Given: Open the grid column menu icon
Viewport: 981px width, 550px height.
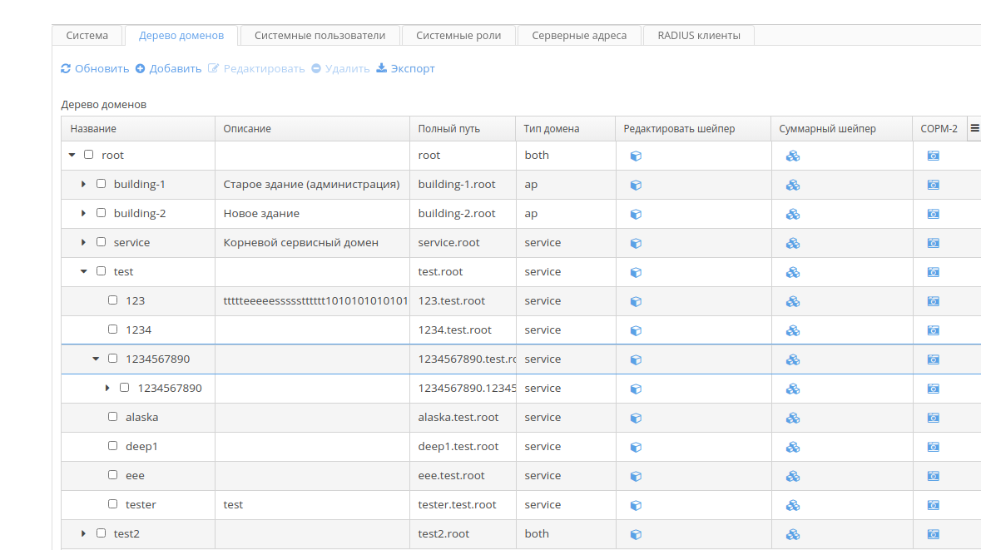Looking at the screenshot, I should point(974,129).
